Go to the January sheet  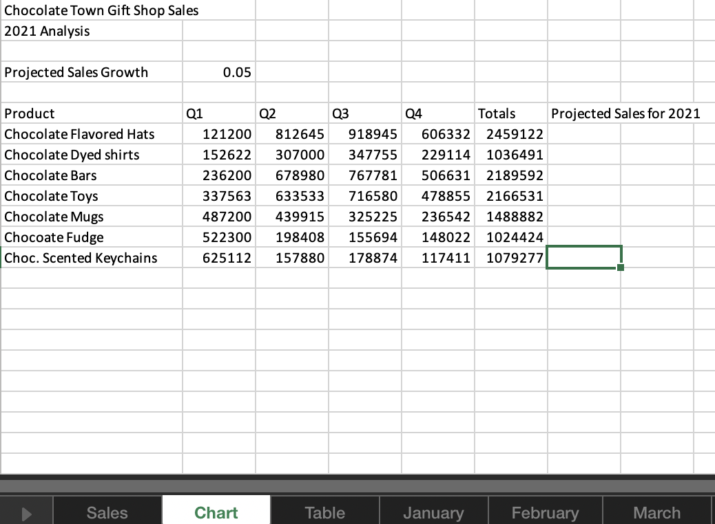tap(433, 512)
